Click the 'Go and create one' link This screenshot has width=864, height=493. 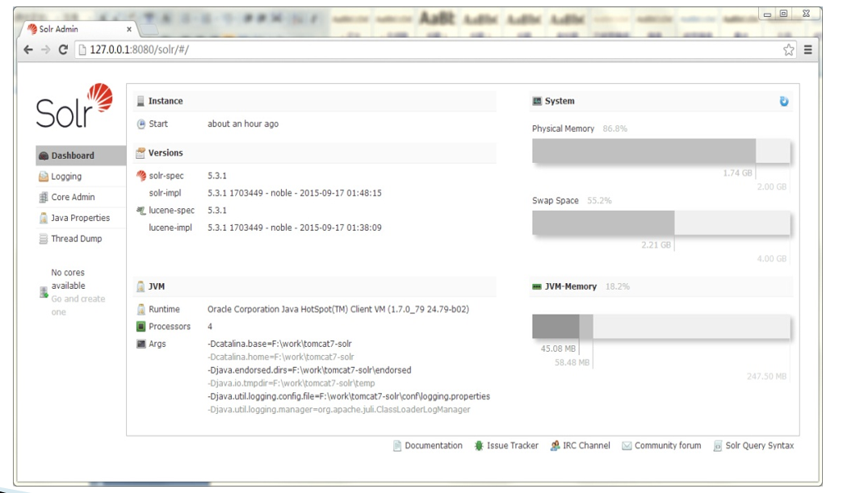coord(78,305)
